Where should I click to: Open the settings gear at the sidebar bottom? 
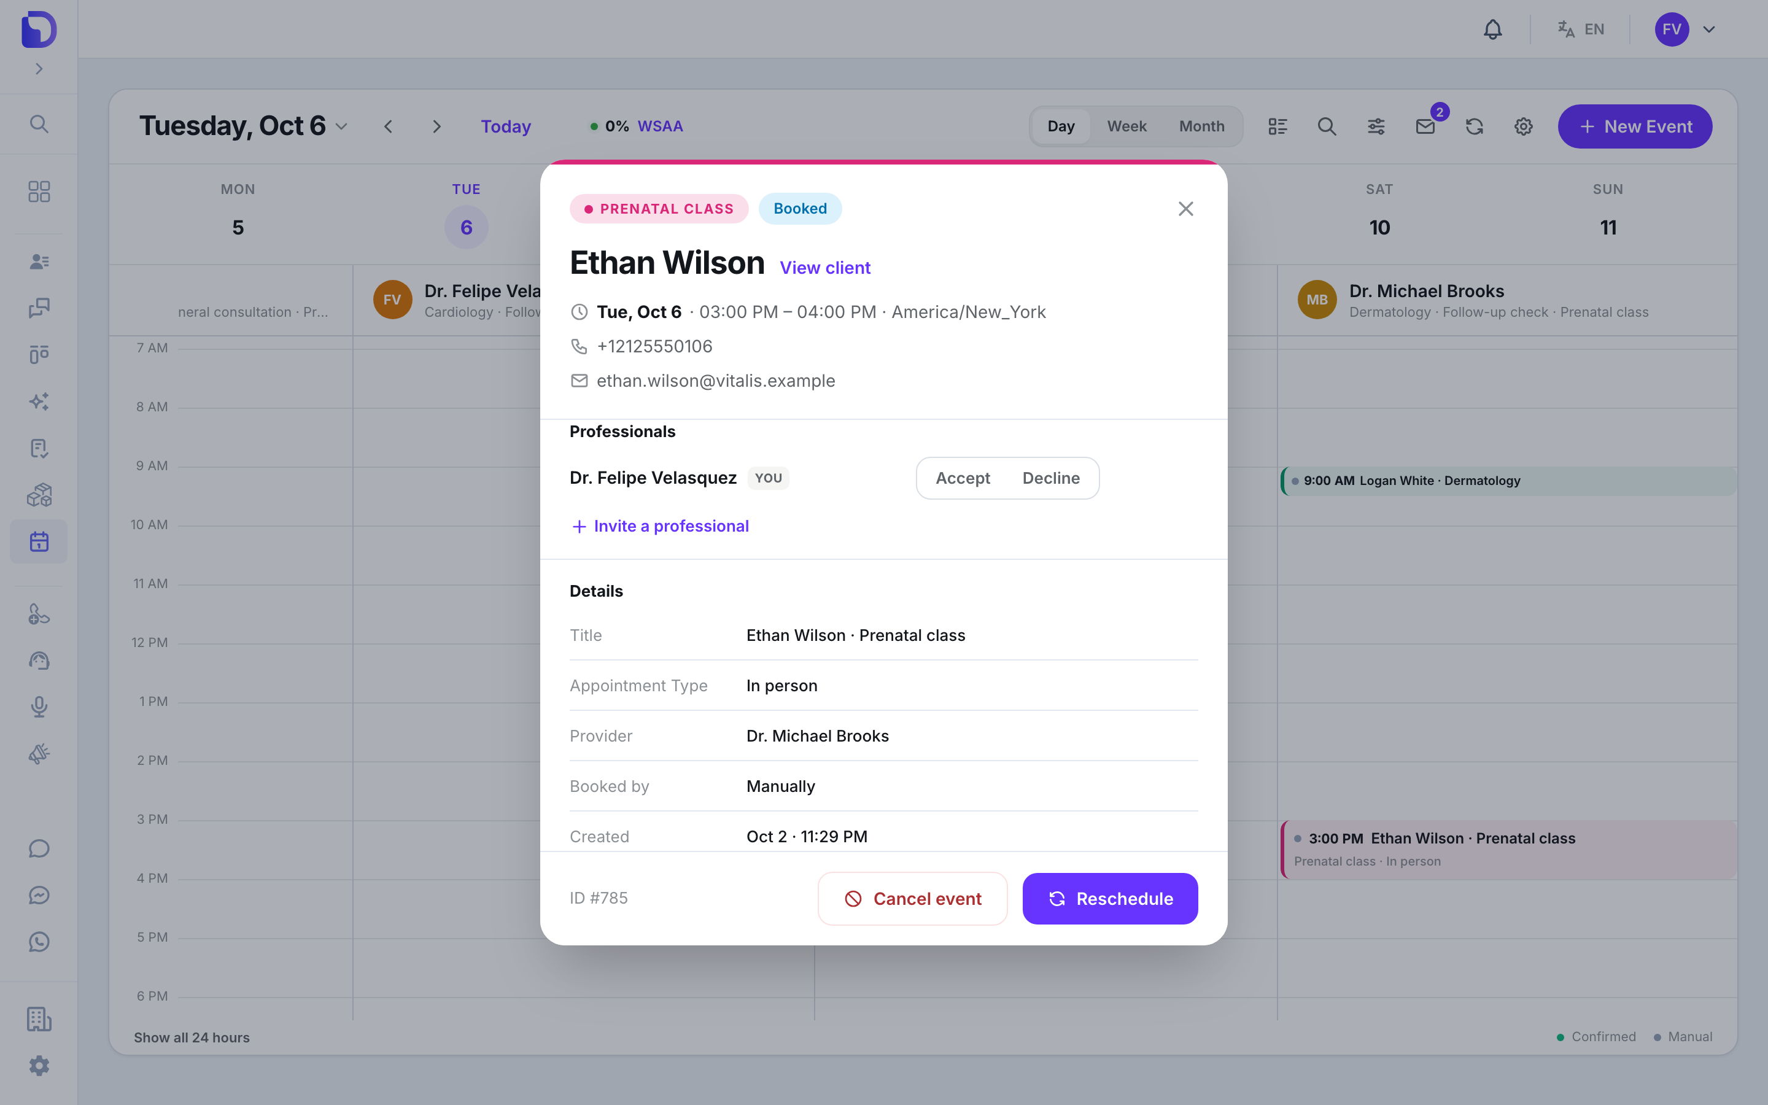coord(39,1066)
